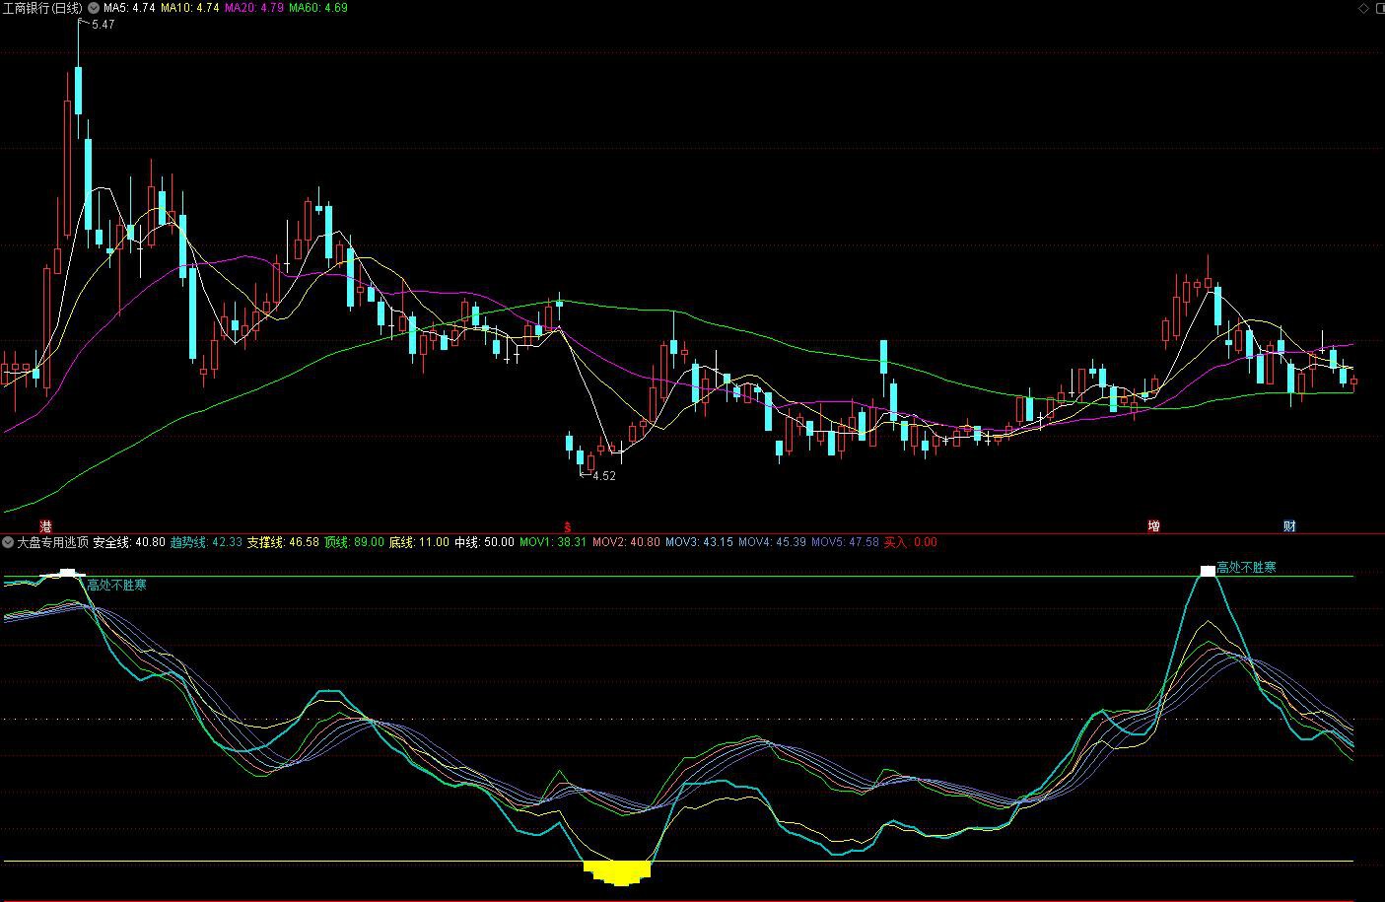Image resolution: width=1385 pixels, height=902 pixels.
Task: Select the MA5: 4.74 legend label
Action: (129, 7)
